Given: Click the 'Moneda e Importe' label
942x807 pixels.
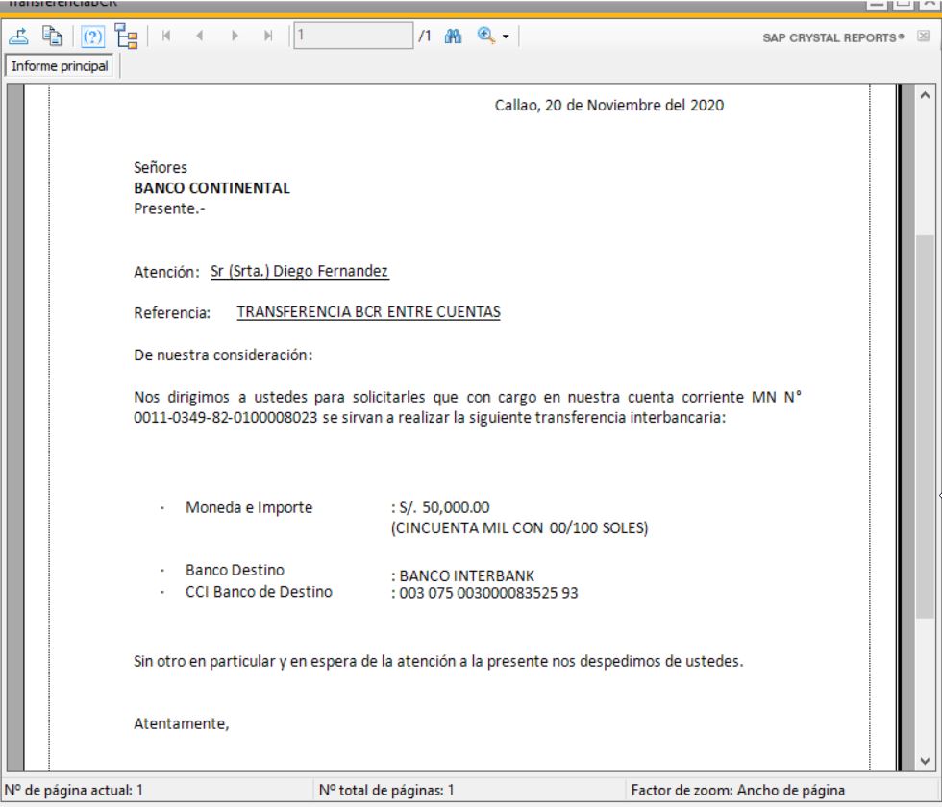Looking at the screenshot, I should click(249, 507).
